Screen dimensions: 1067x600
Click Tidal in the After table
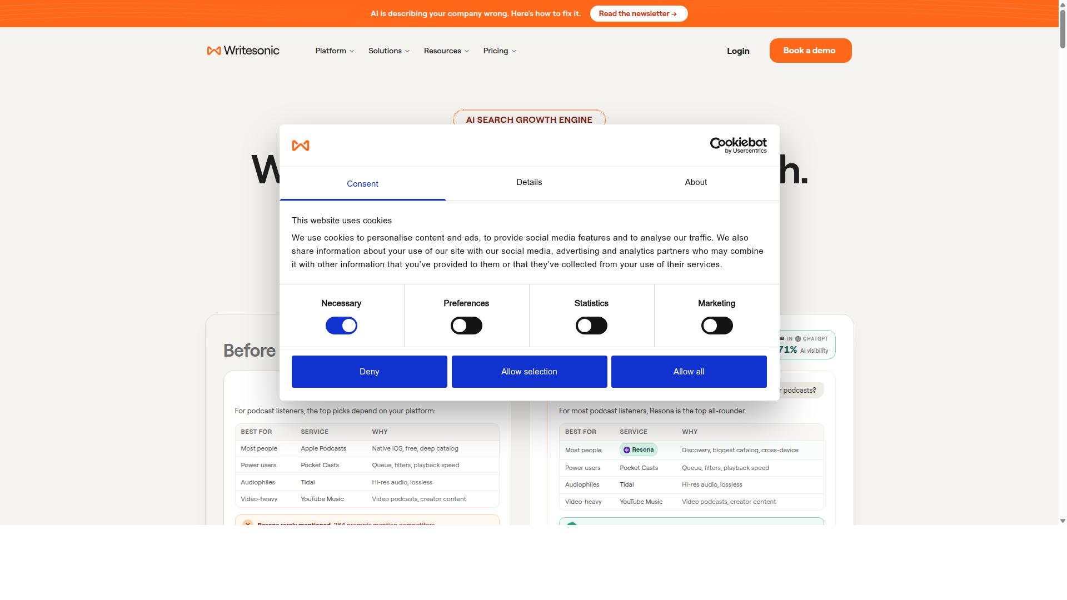[627, 484]
